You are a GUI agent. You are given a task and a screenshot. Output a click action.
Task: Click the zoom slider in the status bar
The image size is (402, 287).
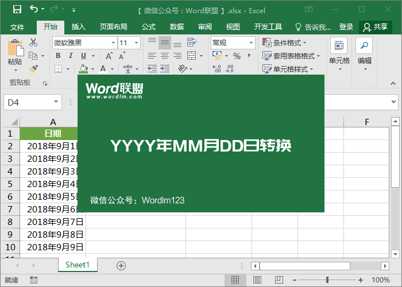click(x=327, y=280)
